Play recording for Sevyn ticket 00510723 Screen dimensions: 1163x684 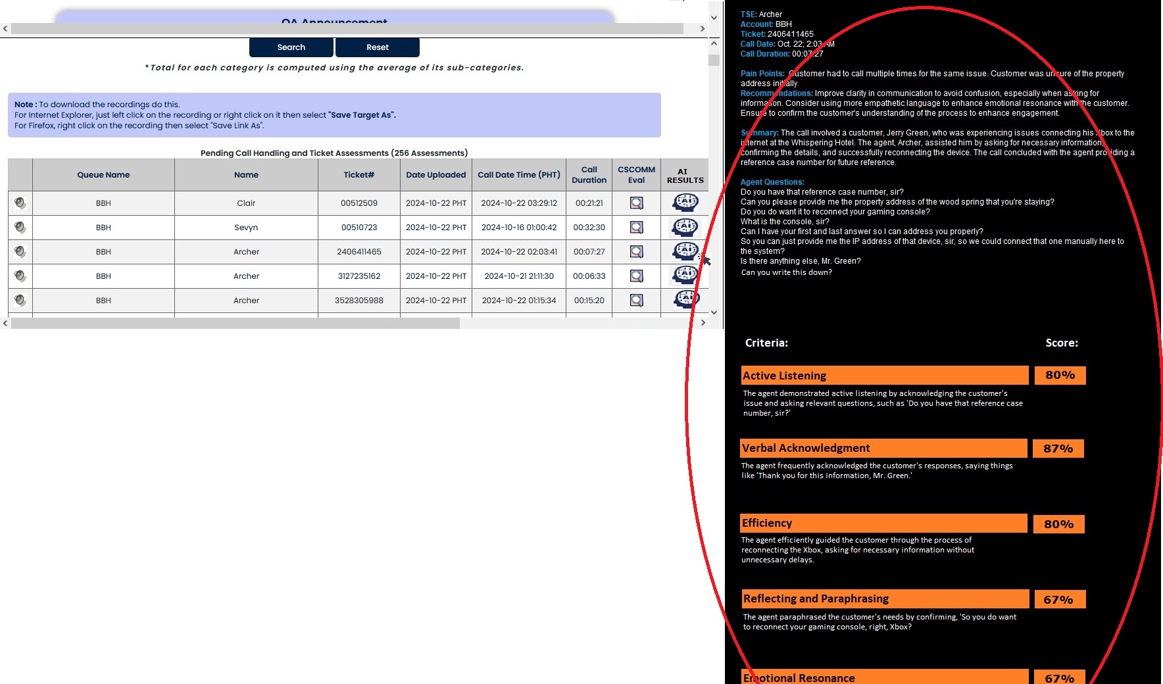tap(20, 228)
